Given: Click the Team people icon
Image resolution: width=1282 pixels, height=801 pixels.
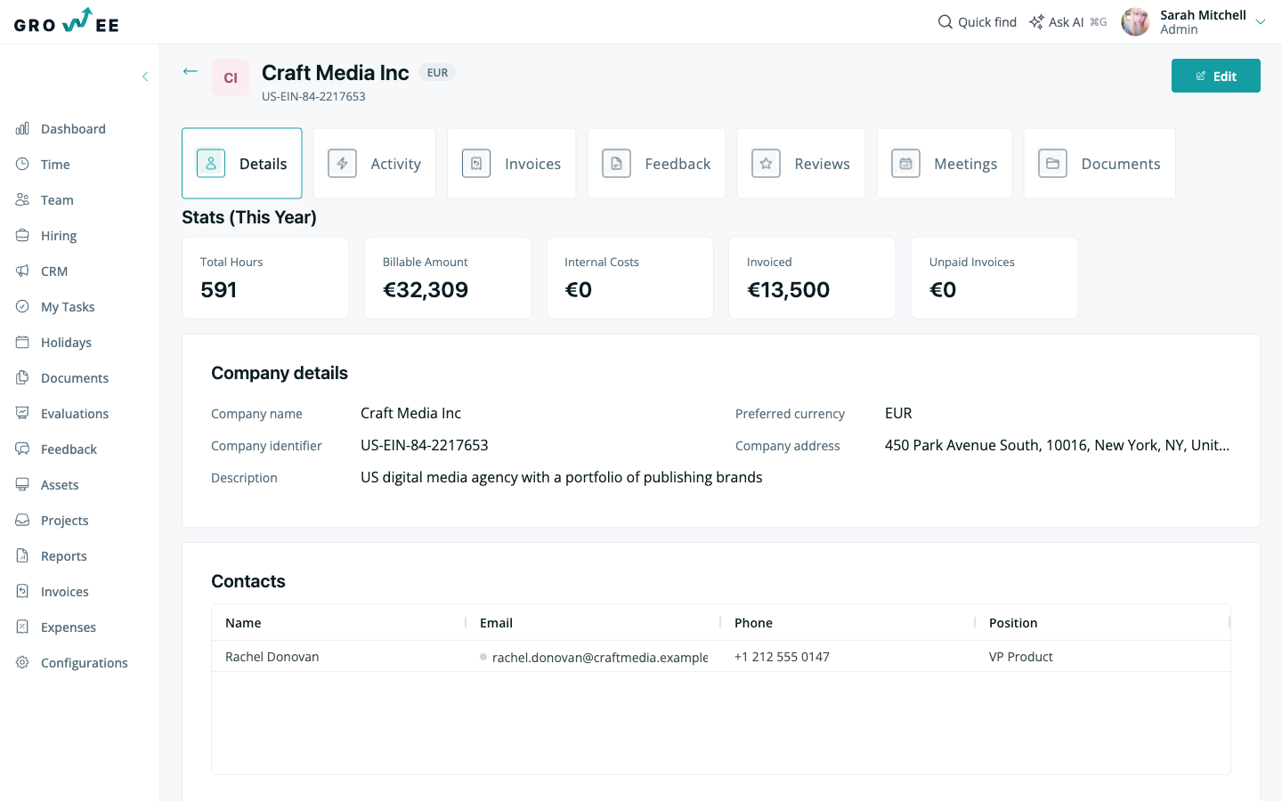Looking at the screenshot, I should click(x=22, y=199).
